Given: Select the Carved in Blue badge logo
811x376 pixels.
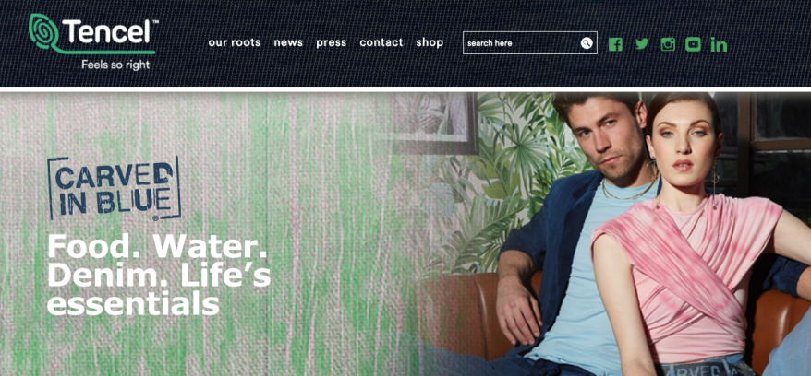Looking at the screenshot, I should (x=114, y=188).
